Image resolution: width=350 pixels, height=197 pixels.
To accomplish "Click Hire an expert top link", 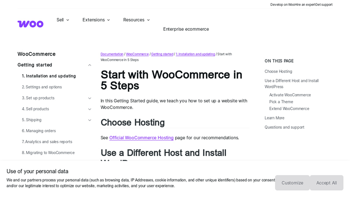I will point(304,4).
